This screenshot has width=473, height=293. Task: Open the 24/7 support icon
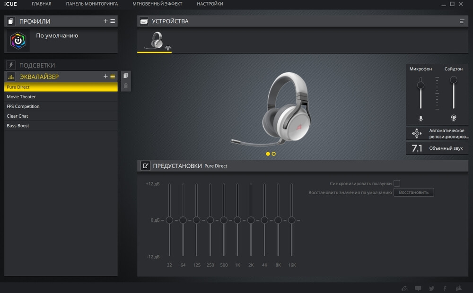point(404,288)
